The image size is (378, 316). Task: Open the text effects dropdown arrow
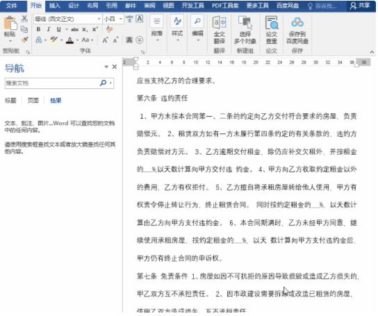pyautogui.click(x=45, y=40)
